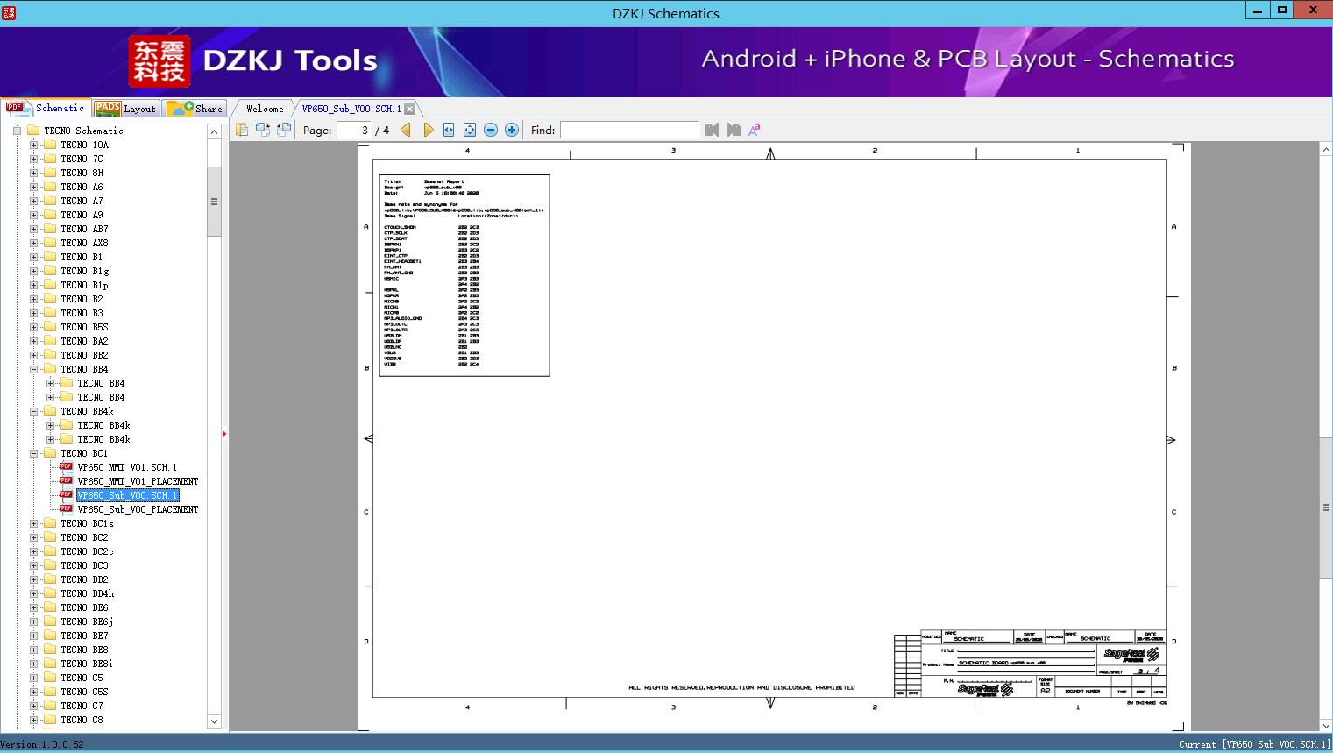
Task: Click the TECNO C8 folder icon
Action: pyautogui.click(x=50, y=720)
